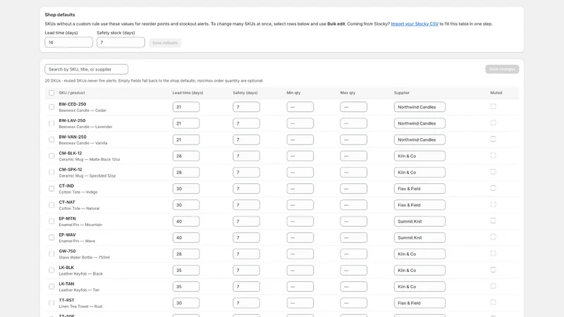This screenshot has height=317, width=564.
Task: Tick the BW-VAN-250 row checkbox
Action: [x=51, y=139]
